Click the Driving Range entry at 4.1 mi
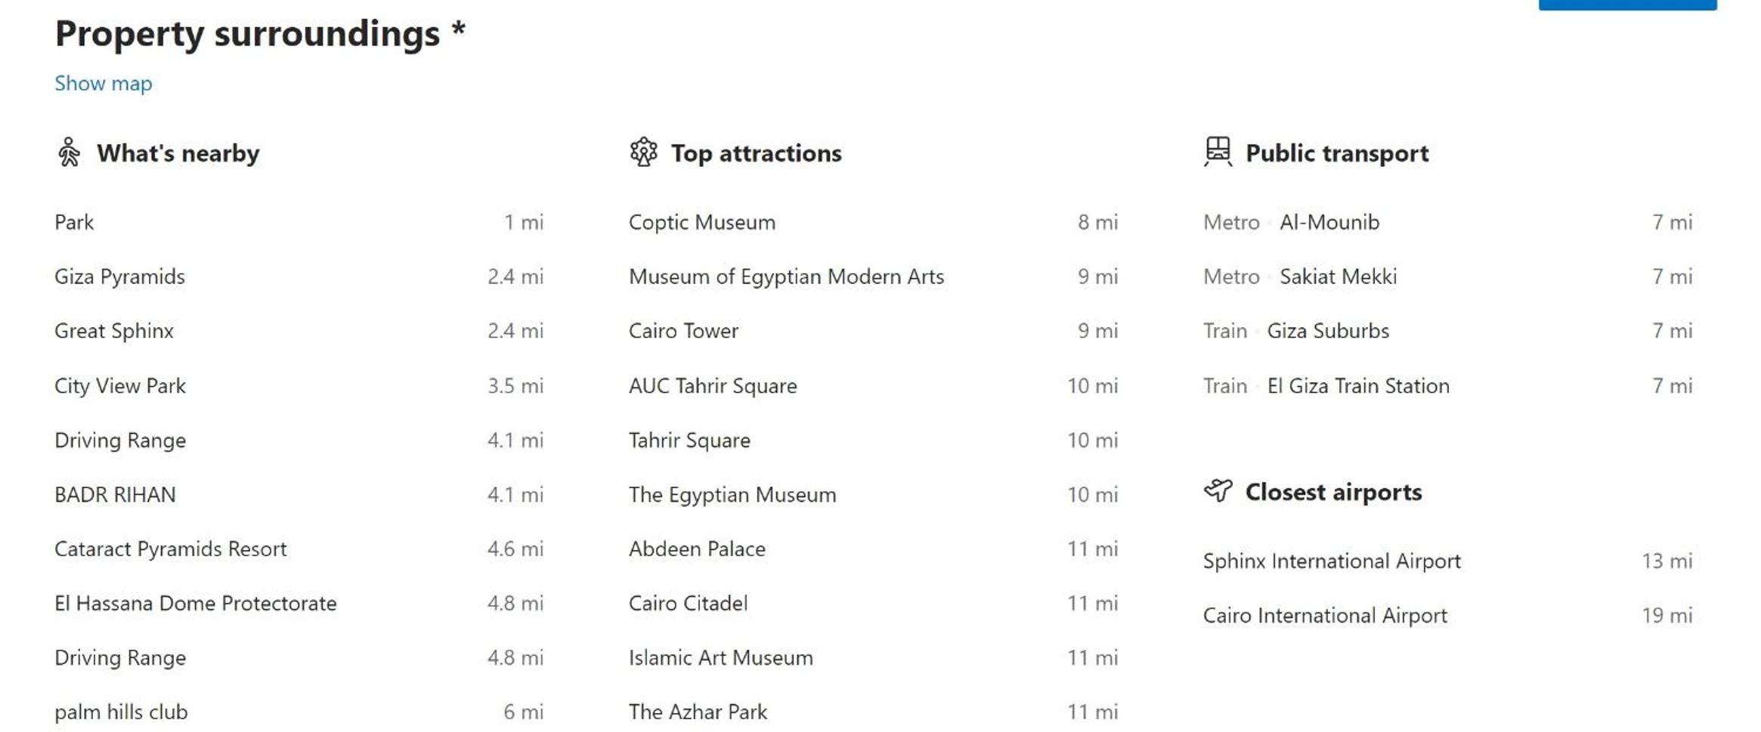The height and width of the screenshot is (732, 1761). tap(120, 440)
